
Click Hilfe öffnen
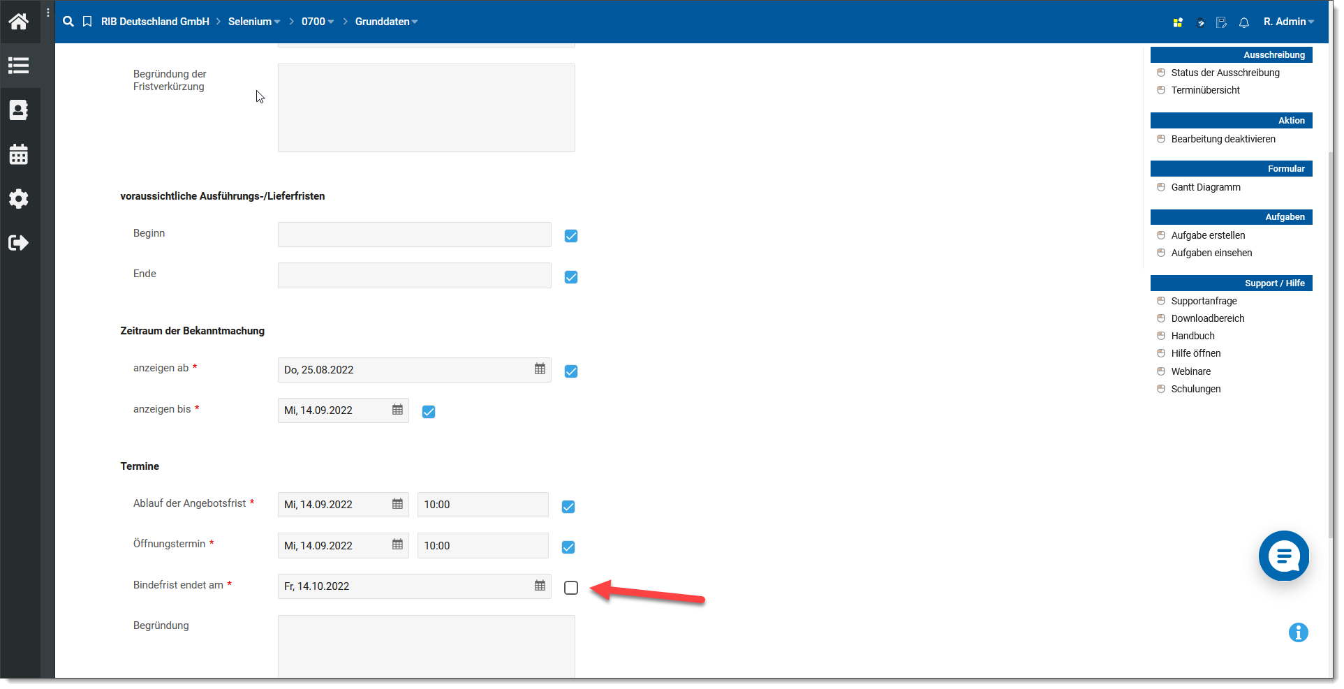tap(1196, 353)
